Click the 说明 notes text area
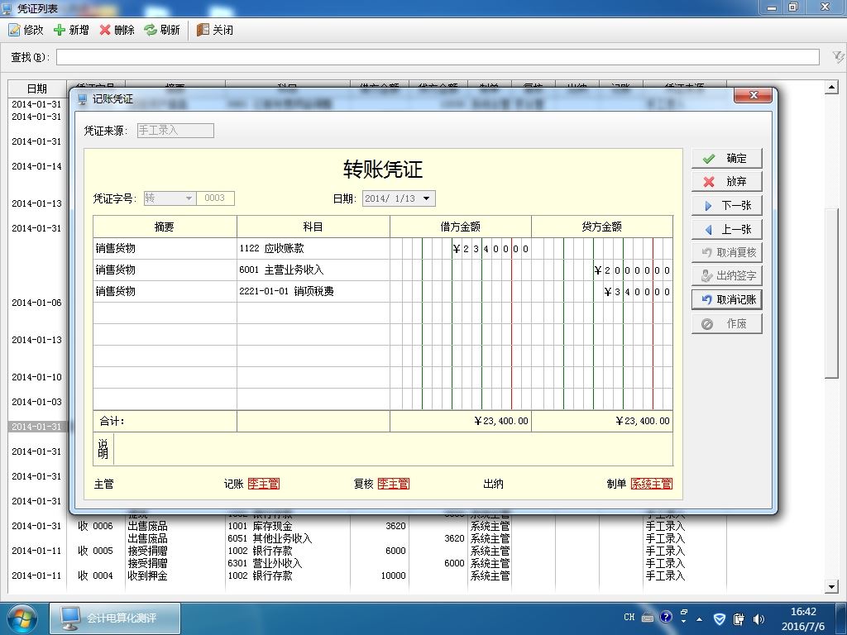 [x=393, y=449]
